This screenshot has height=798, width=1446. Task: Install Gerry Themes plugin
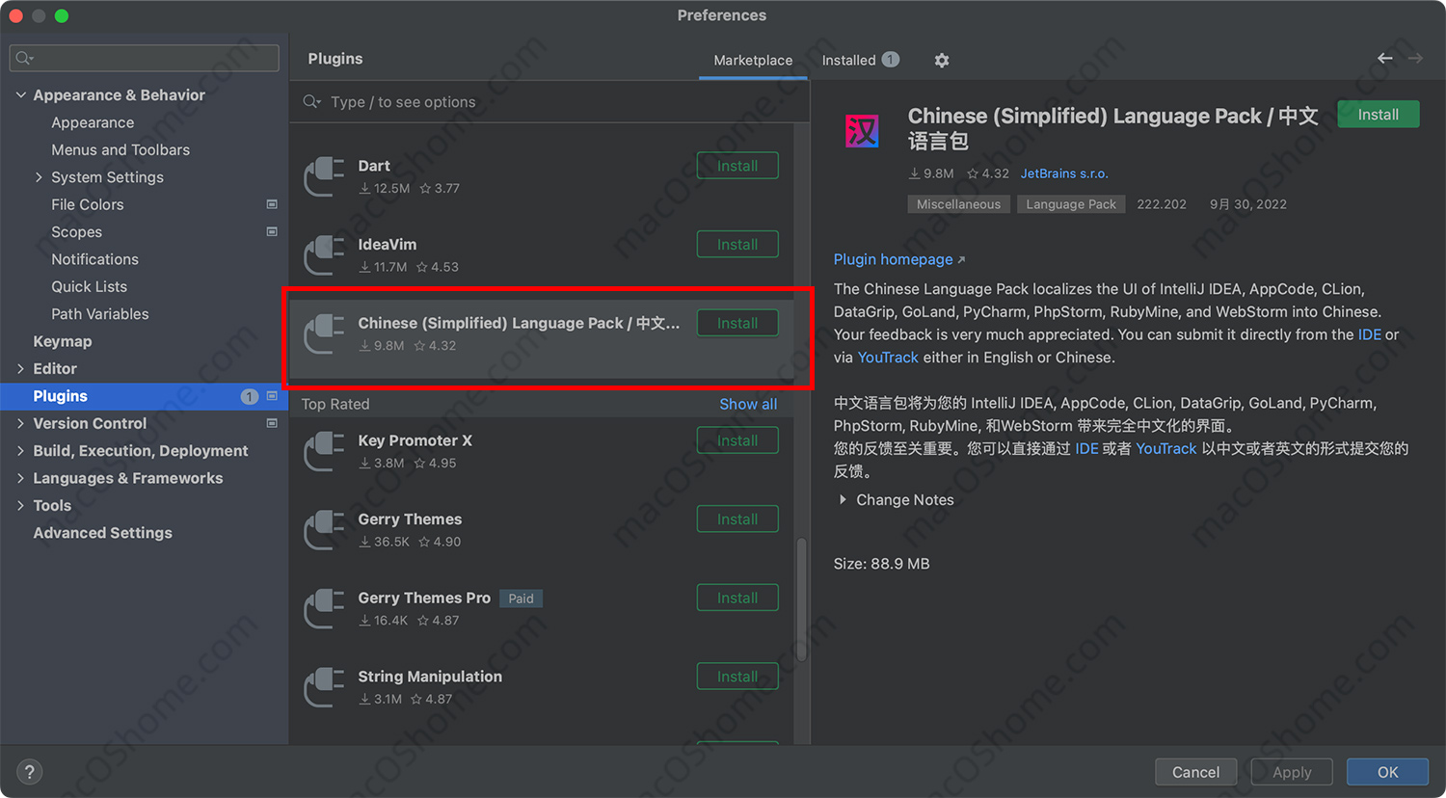737,519
